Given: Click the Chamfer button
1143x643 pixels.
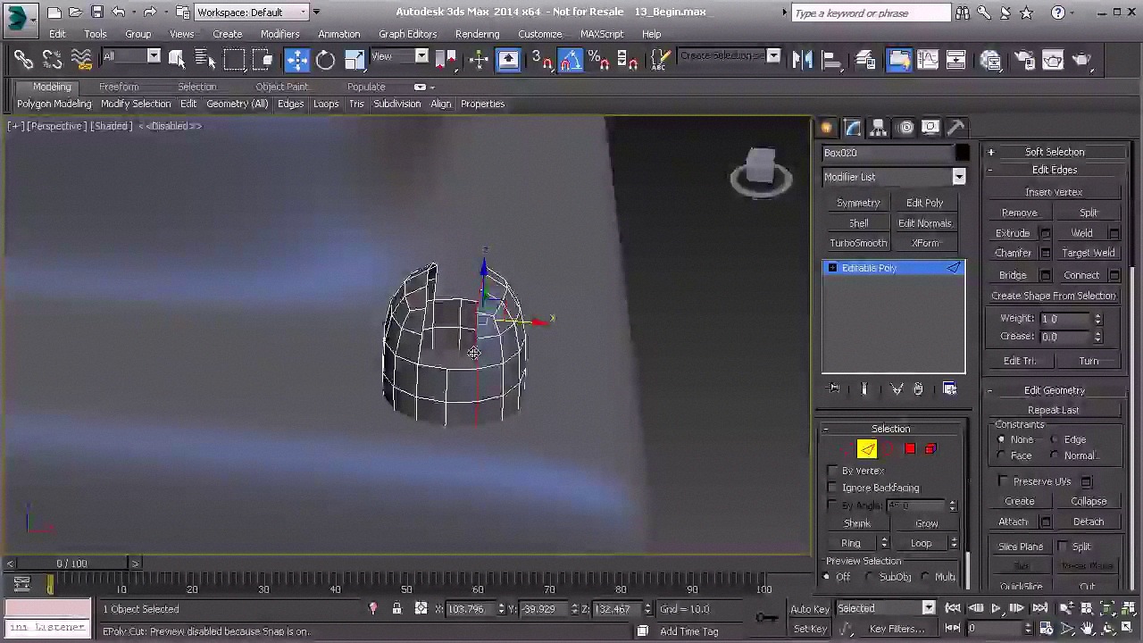Looking at the screenshot, I should coord(1013,253).
